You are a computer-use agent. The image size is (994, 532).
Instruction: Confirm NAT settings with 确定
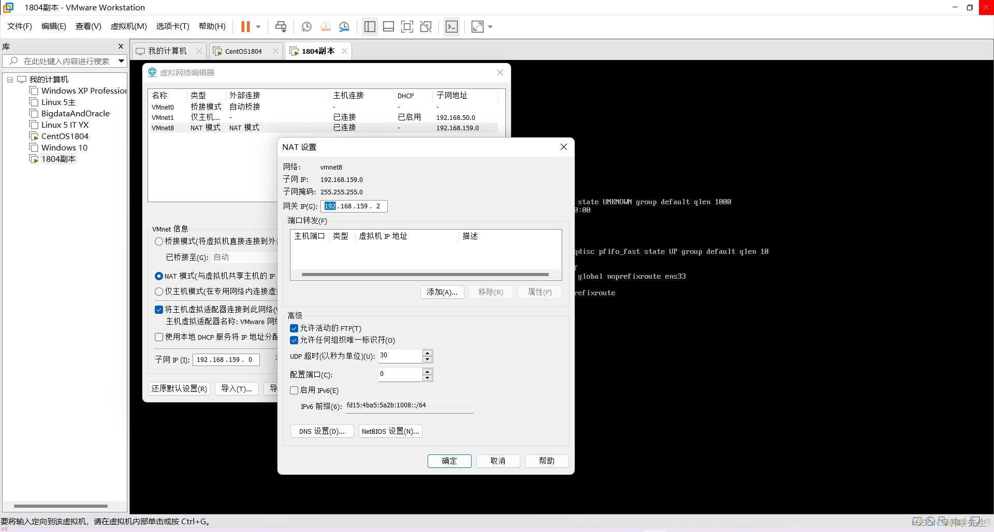tap(449, 461)
